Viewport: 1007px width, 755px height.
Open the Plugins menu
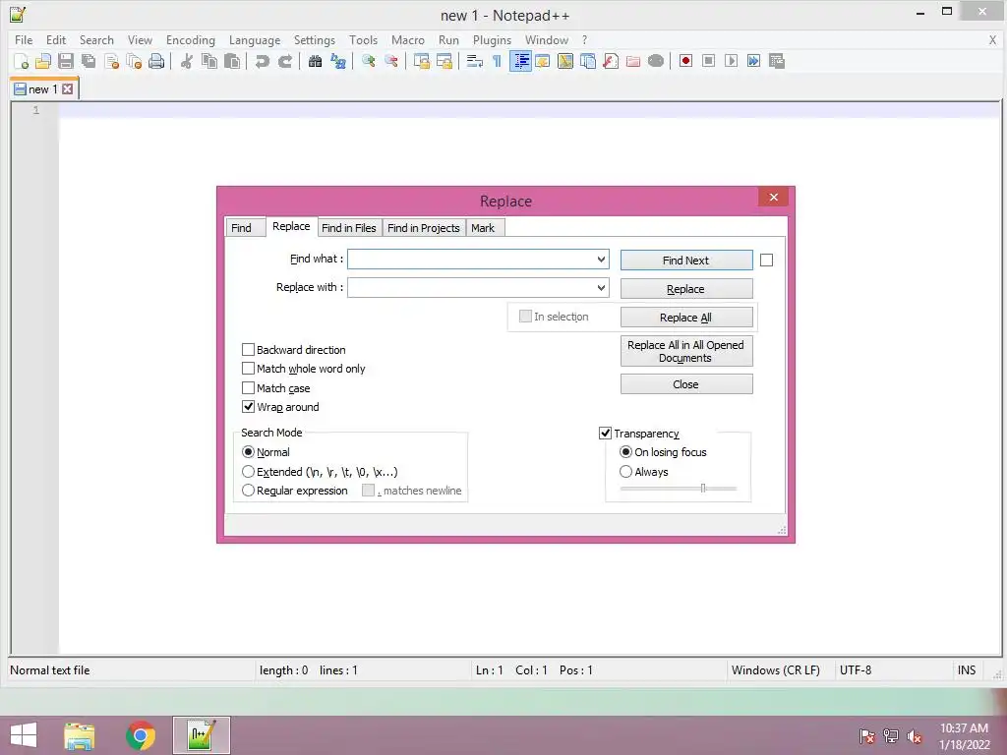pyautogui.click(x=492, y=39)
